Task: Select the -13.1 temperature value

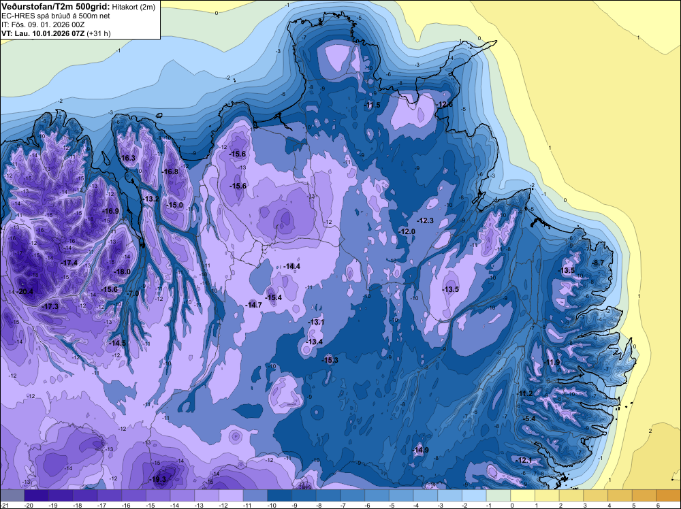Action: [x=316, y=322]
